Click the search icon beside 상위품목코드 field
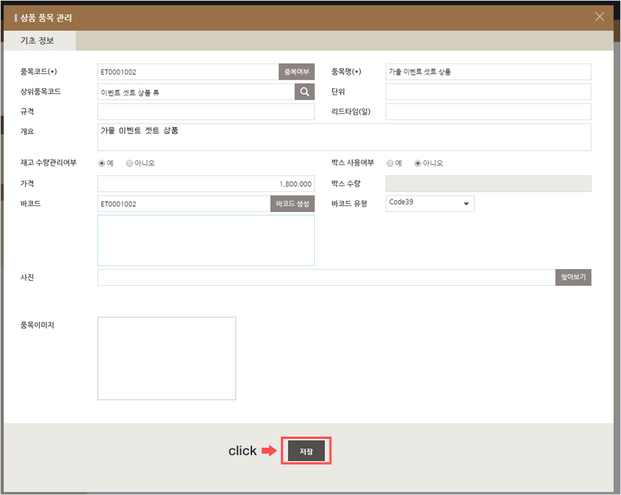This screenshot has width=621, height=495. [x=305, y=92]
